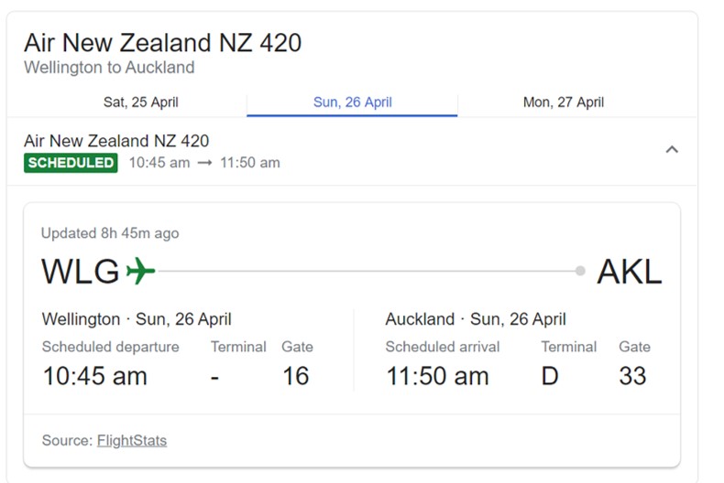Click the large 10:45 am departure time
Screen dimensions: 724x483
pos(94,375)
